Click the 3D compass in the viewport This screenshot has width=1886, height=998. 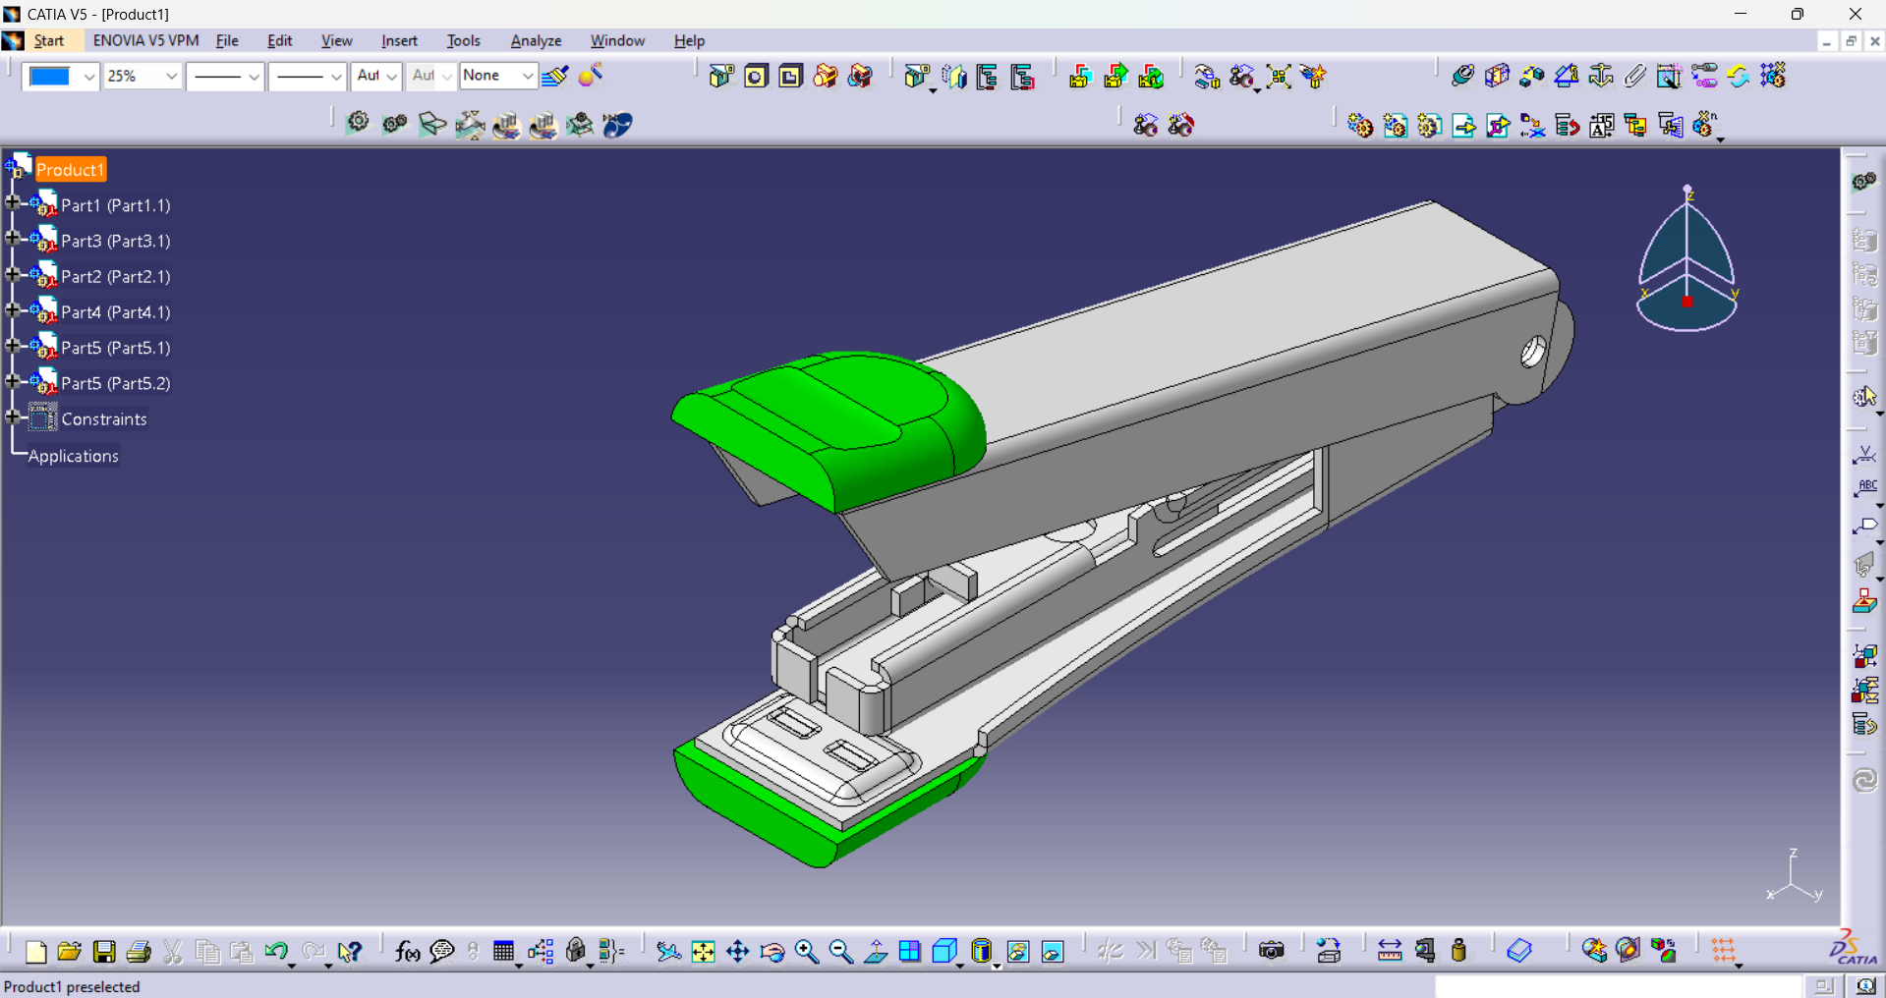click(x=1686, y=262)
